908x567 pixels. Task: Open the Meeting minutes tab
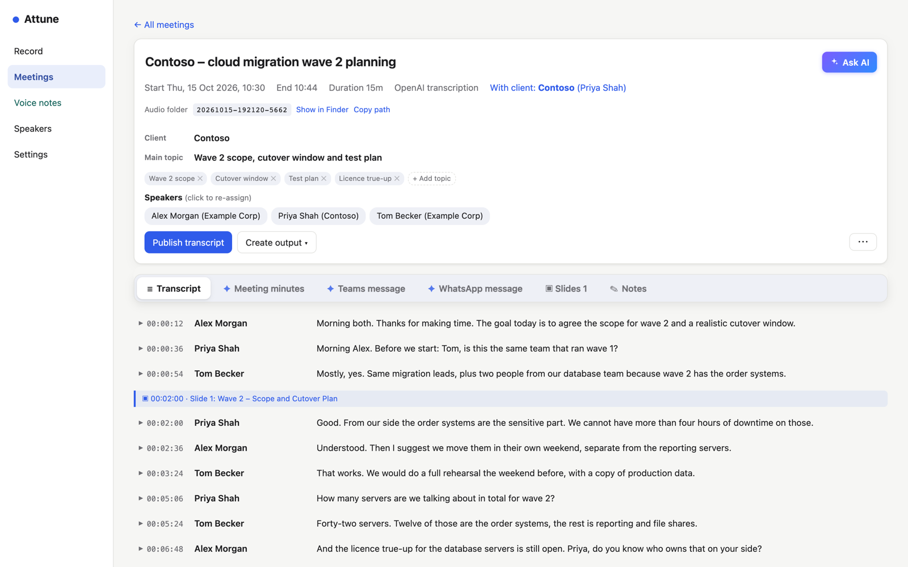click(x=264, y=289)
